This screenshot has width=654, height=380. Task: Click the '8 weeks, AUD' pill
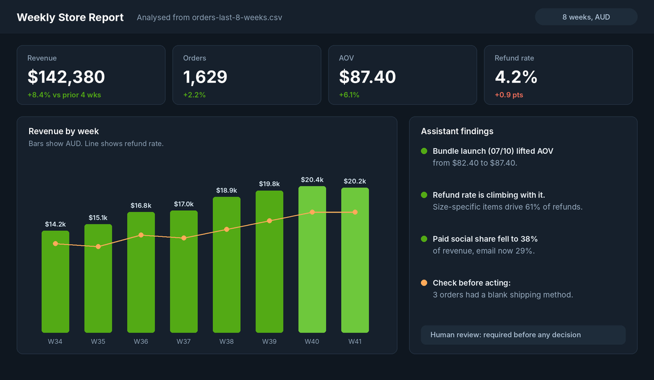pos(586,17)
